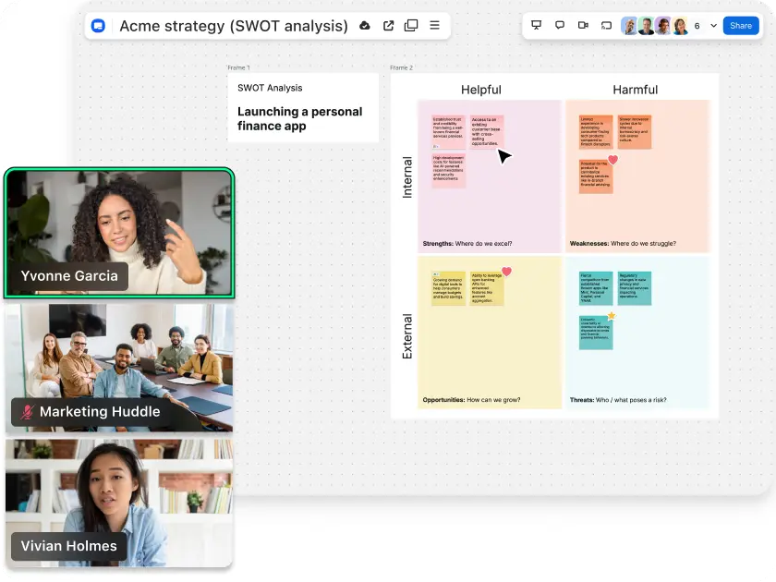Image resolution: width=776 pixels, height=582 pixels.
Task: Click the duplicate board icon in the title bar
Action: click(x=410, y=26)
